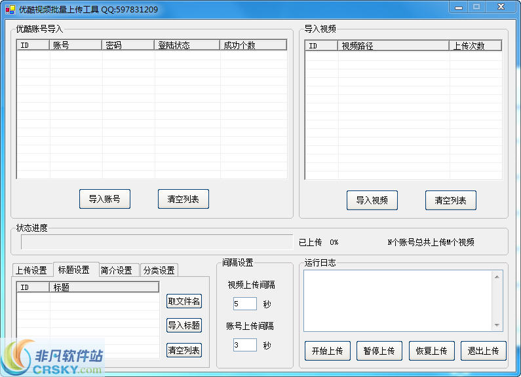
Task: Click the 退出上传 button
Action: 484,351
